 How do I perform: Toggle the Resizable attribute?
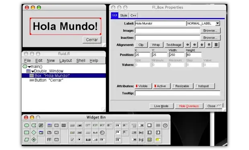182,86
